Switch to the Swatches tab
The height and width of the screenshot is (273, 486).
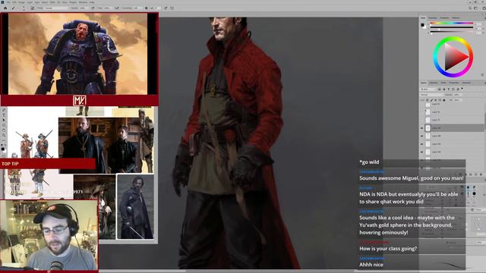pyautogui.click(x=432, y=18)
